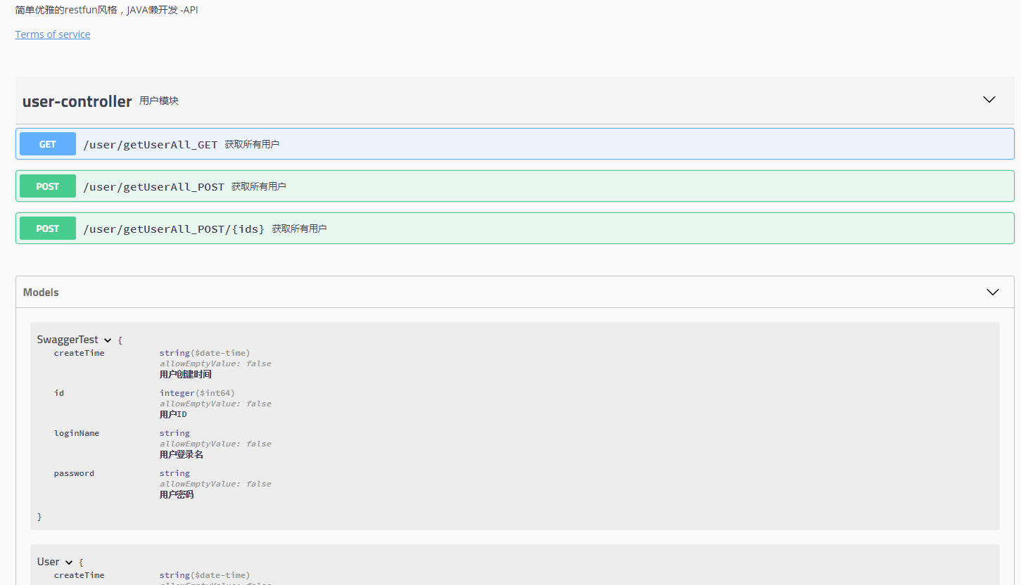Expand the /user/getUserAll_POST/{ids} endpoint path
1021x585 pixels.
click(175, 229)
